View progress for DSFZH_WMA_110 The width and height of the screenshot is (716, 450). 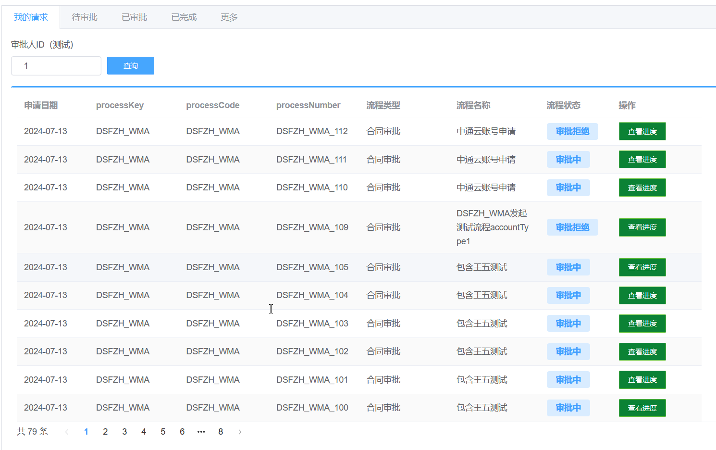click(x=642, y=187)
